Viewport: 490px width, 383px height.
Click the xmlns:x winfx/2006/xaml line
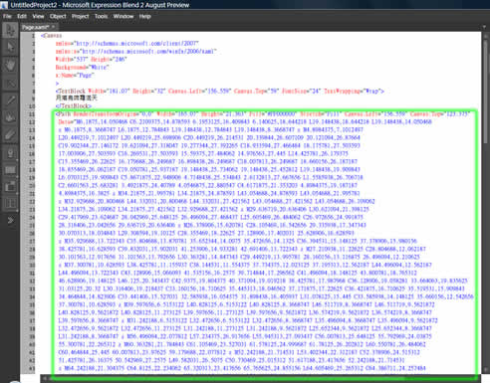[x=135, y=52]
